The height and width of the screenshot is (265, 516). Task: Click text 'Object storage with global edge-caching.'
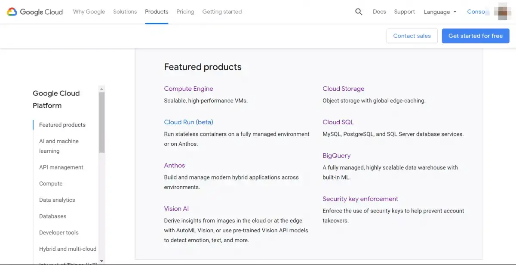point(374,101)
